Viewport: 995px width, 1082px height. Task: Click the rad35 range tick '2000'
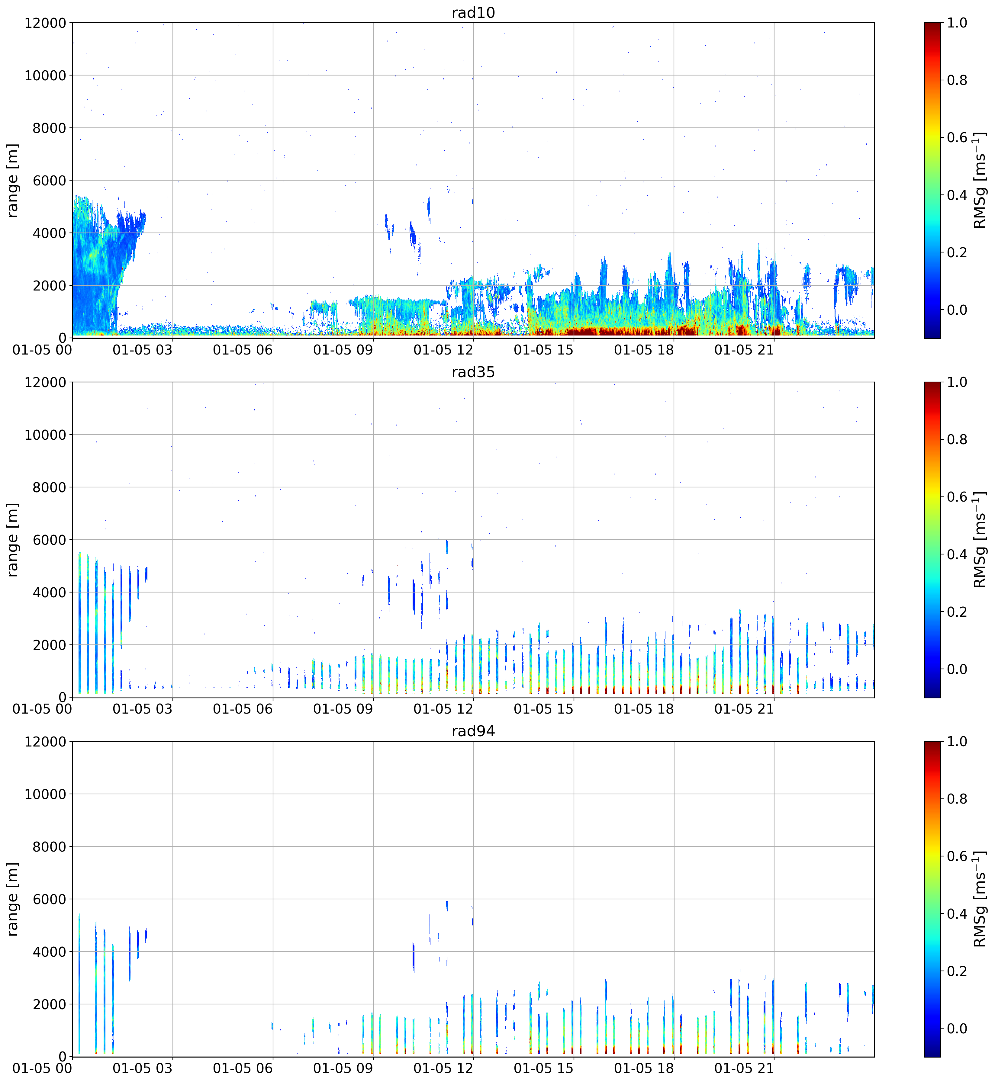[x=50, y=645]
